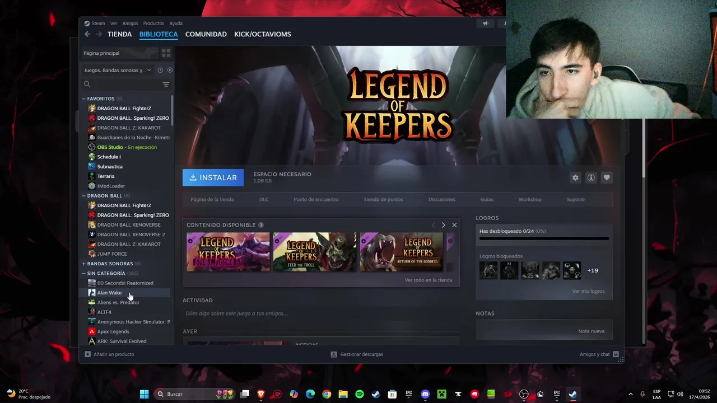Open Spotify from the taskbar

(x=360, y=394)
